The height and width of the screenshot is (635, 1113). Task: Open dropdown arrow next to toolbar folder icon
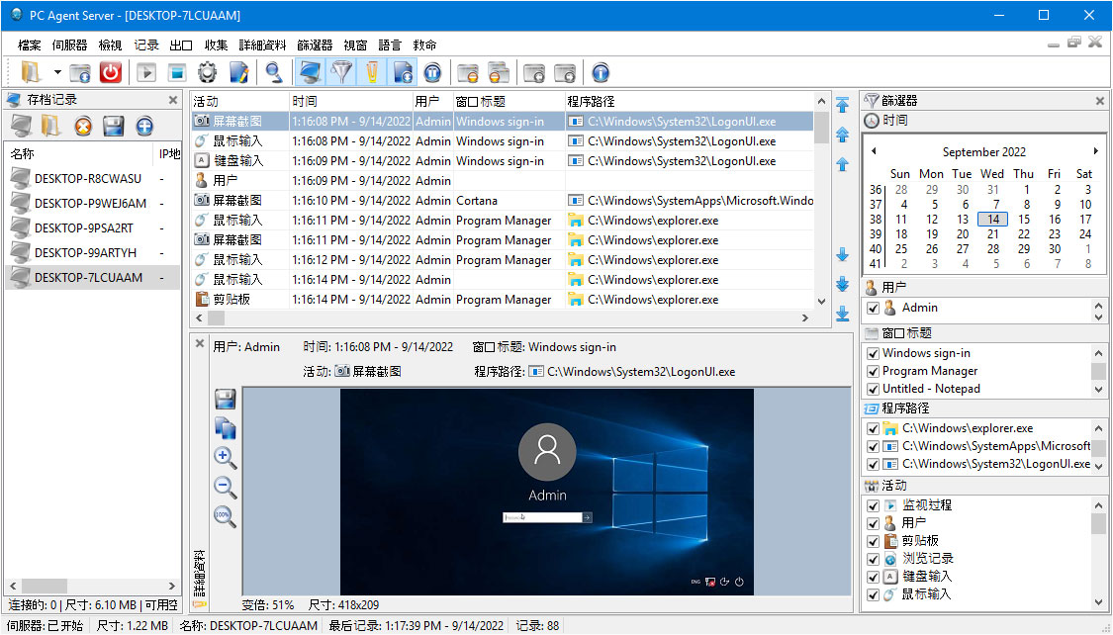57,72
